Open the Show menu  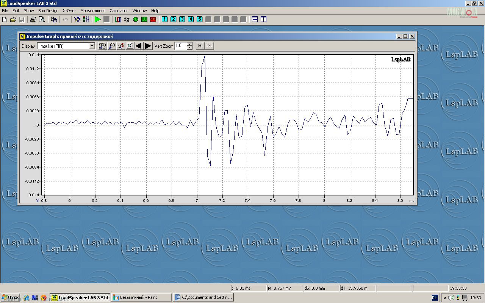tap(29, 11)
